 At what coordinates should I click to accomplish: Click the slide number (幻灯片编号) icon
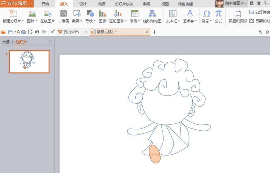pyautogui.click(x=252, y=12)
